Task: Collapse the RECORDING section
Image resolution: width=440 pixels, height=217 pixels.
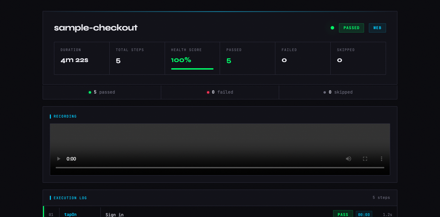Action: (x=65, y=116)
